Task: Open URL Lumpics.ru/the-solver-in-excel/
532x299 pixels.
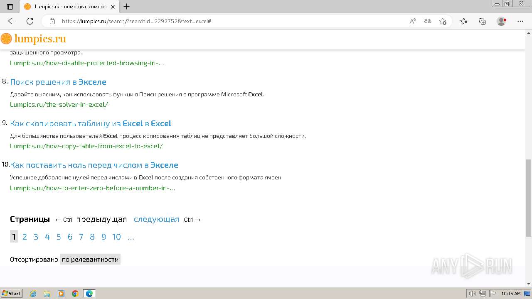Action: [x=59, y=105]
